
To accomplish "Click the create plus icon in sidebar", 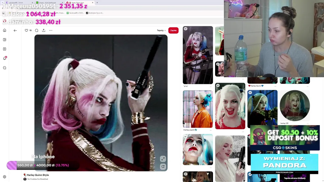I will coord(5,49).
